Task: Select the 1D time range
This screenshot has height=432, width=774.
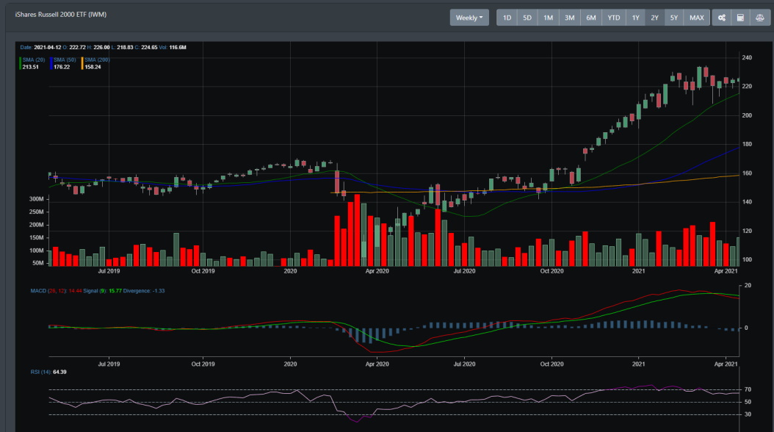Action: click(507, 18)
